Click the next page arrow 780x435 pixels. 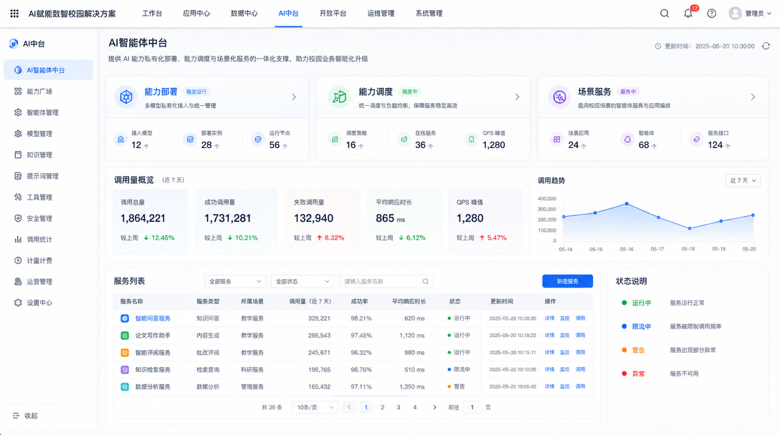434,407
